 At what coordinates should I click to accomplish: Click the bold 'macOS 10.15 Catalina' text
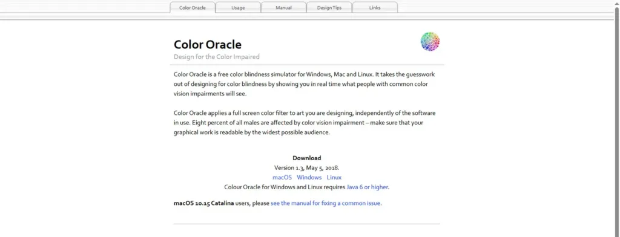tap(203, 203)
